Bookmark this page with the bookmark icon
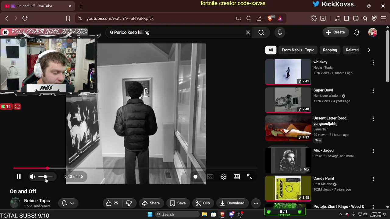This screenshot has width=390, height=219. [x=68, y=18]
